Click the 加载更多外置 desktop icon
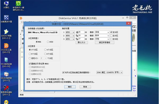Viewport: 159px width, 104px height. pos(6,19)
